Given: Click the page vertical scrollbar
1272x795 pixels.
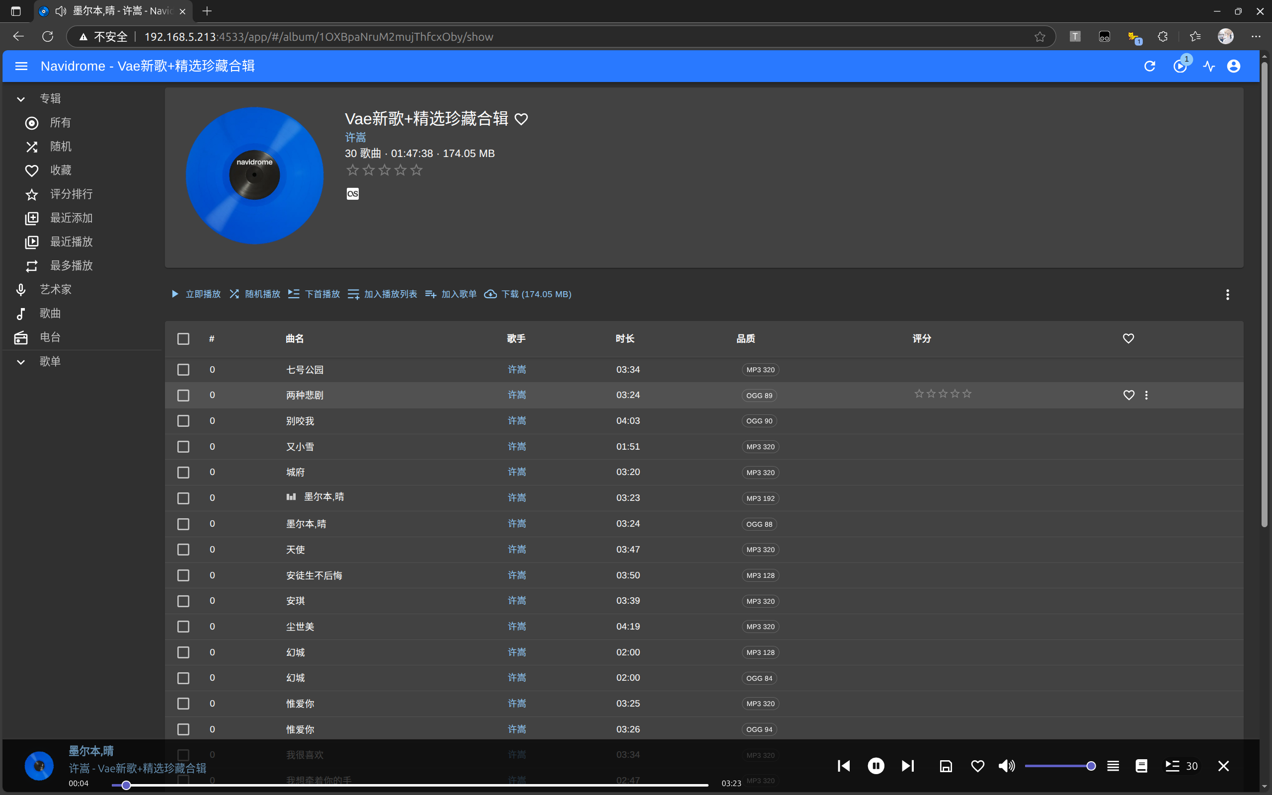Looking at the screenshot, I should [x=1265, y=295].
